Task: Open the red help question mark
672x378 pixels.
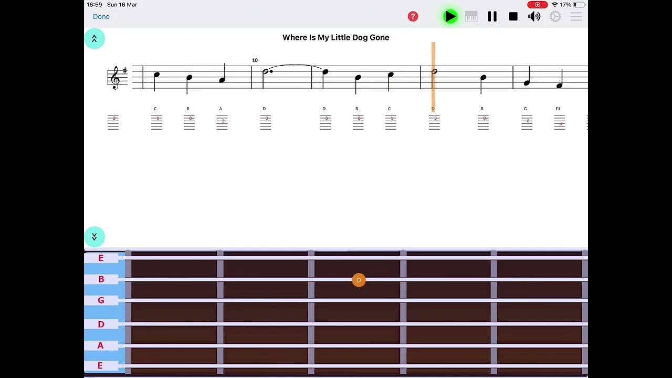Action: point(413,17)
